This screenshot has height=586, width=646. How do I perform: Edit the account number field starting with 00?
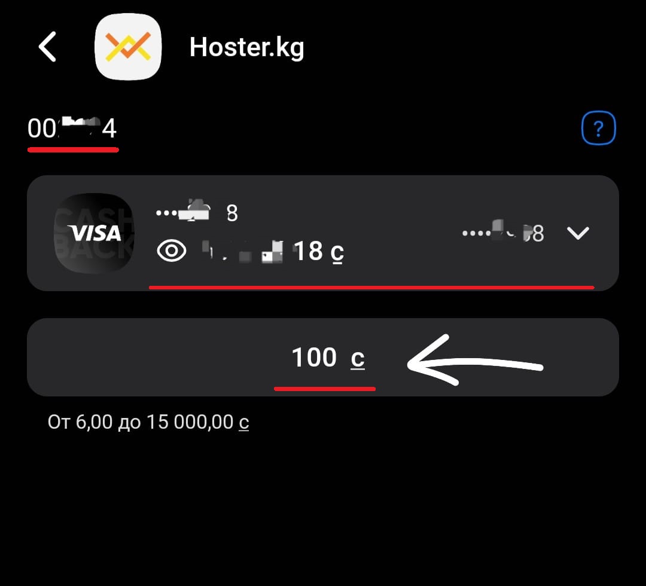coord(72,128)
